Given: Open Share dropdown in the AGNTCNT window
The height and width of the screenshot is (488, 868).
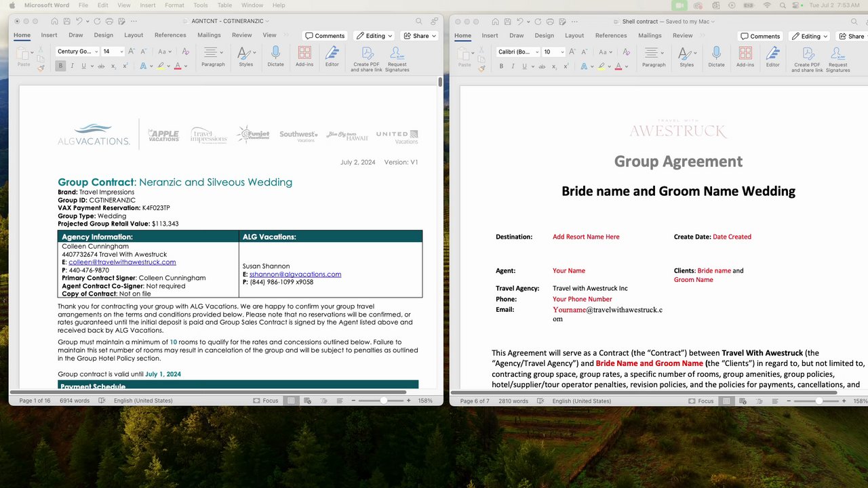Looking at the screenshot, I should pyautogui.click(x=420, y=36).
